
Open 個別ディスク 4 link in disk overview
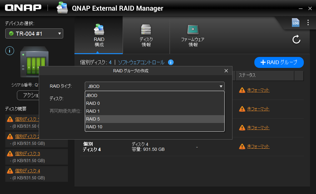[x=28, y=171]
